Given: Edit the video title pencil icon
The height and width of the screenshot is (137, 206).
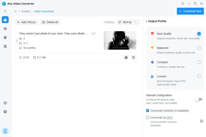Looking at the screenshot, I should click(x=94, y=34).
